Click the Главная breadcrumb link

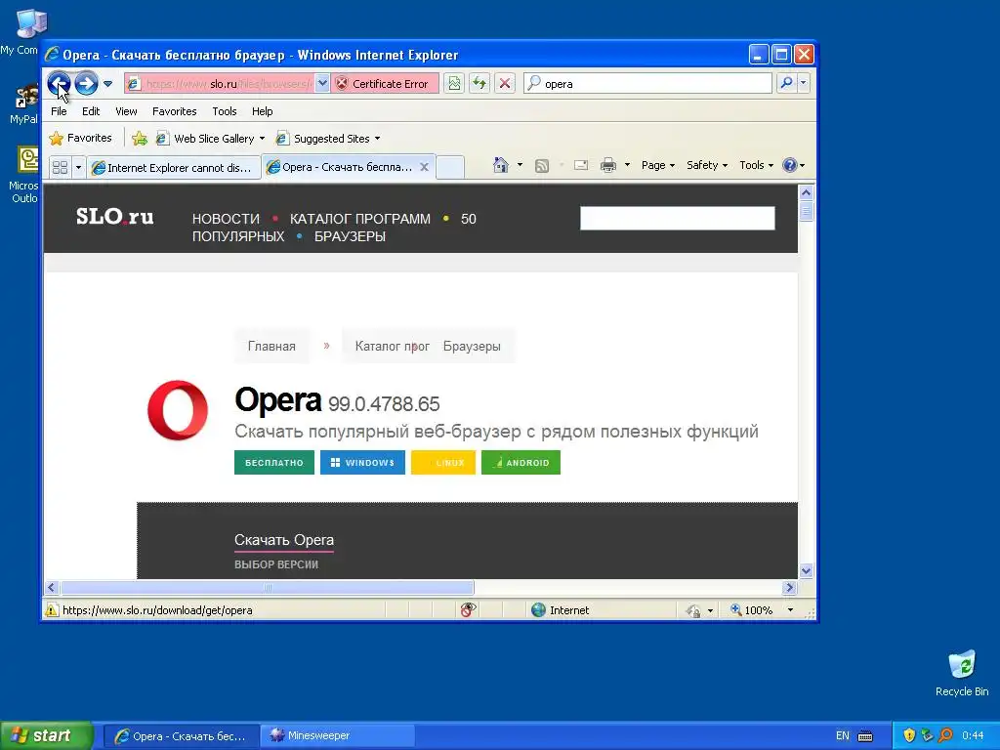point(271,347)
